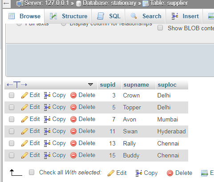Open the SQL tab
This screenshot has height=182, width=214.
pos(109,16)
